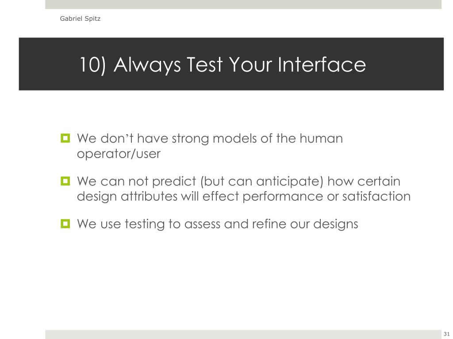Click the word 'human' in first bullet
453x339 pixels.
pos(321,138)
